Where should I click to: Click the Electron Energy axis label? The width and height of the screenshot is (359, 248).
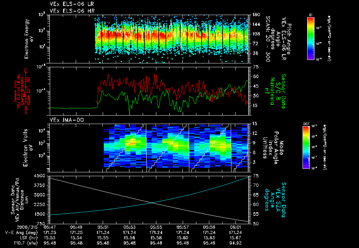click(x=29, y=39)
